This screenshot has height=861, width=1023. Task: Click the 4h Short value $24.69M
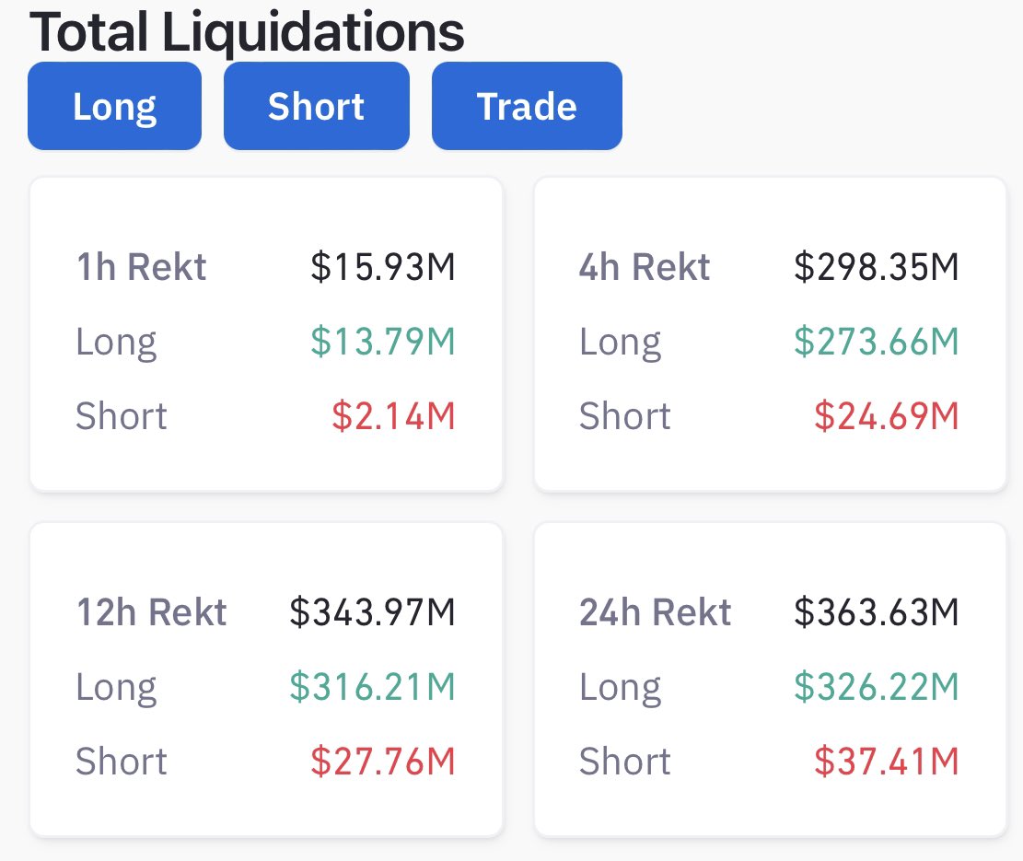click(x=887, y=415)
